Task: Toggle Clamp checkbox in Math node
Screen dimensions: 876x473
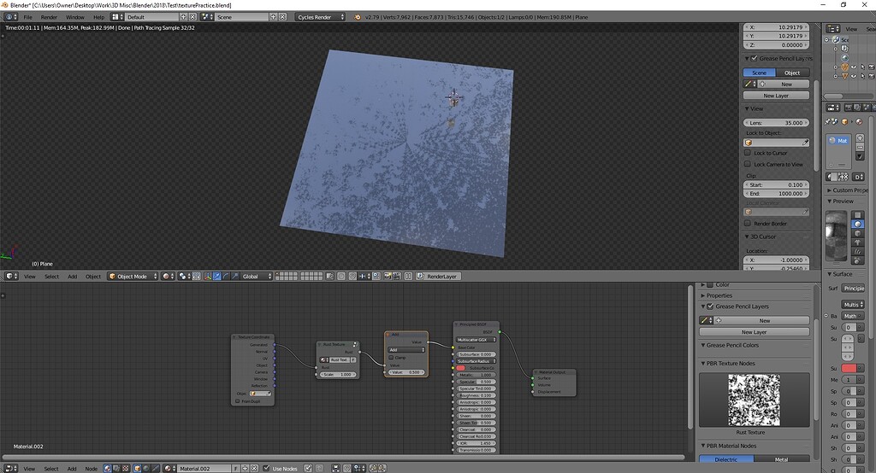Action: coord(392,358)
